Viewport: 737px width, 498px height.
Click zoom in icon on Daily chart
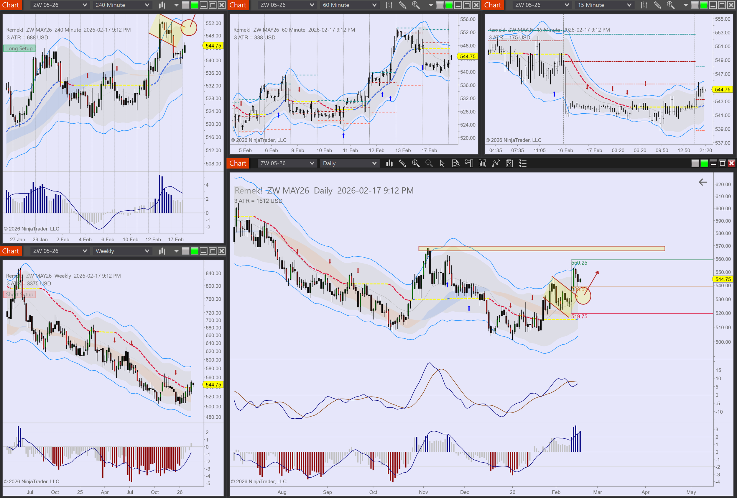pos(415,163)
